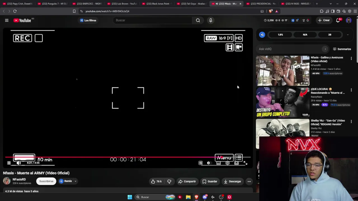358x201 pixels.
Task: Open the YouTube hamburger guide menu
Action: (x=7, y=20)
